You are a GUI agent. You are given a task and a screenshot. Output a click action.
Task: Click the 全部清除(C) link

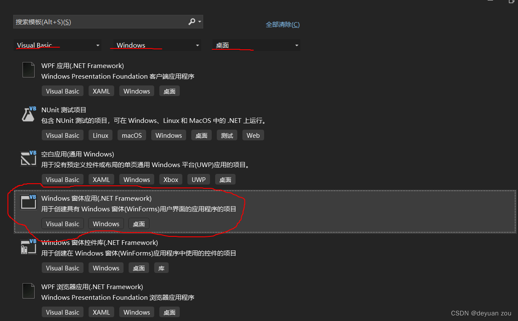[282, 25]
